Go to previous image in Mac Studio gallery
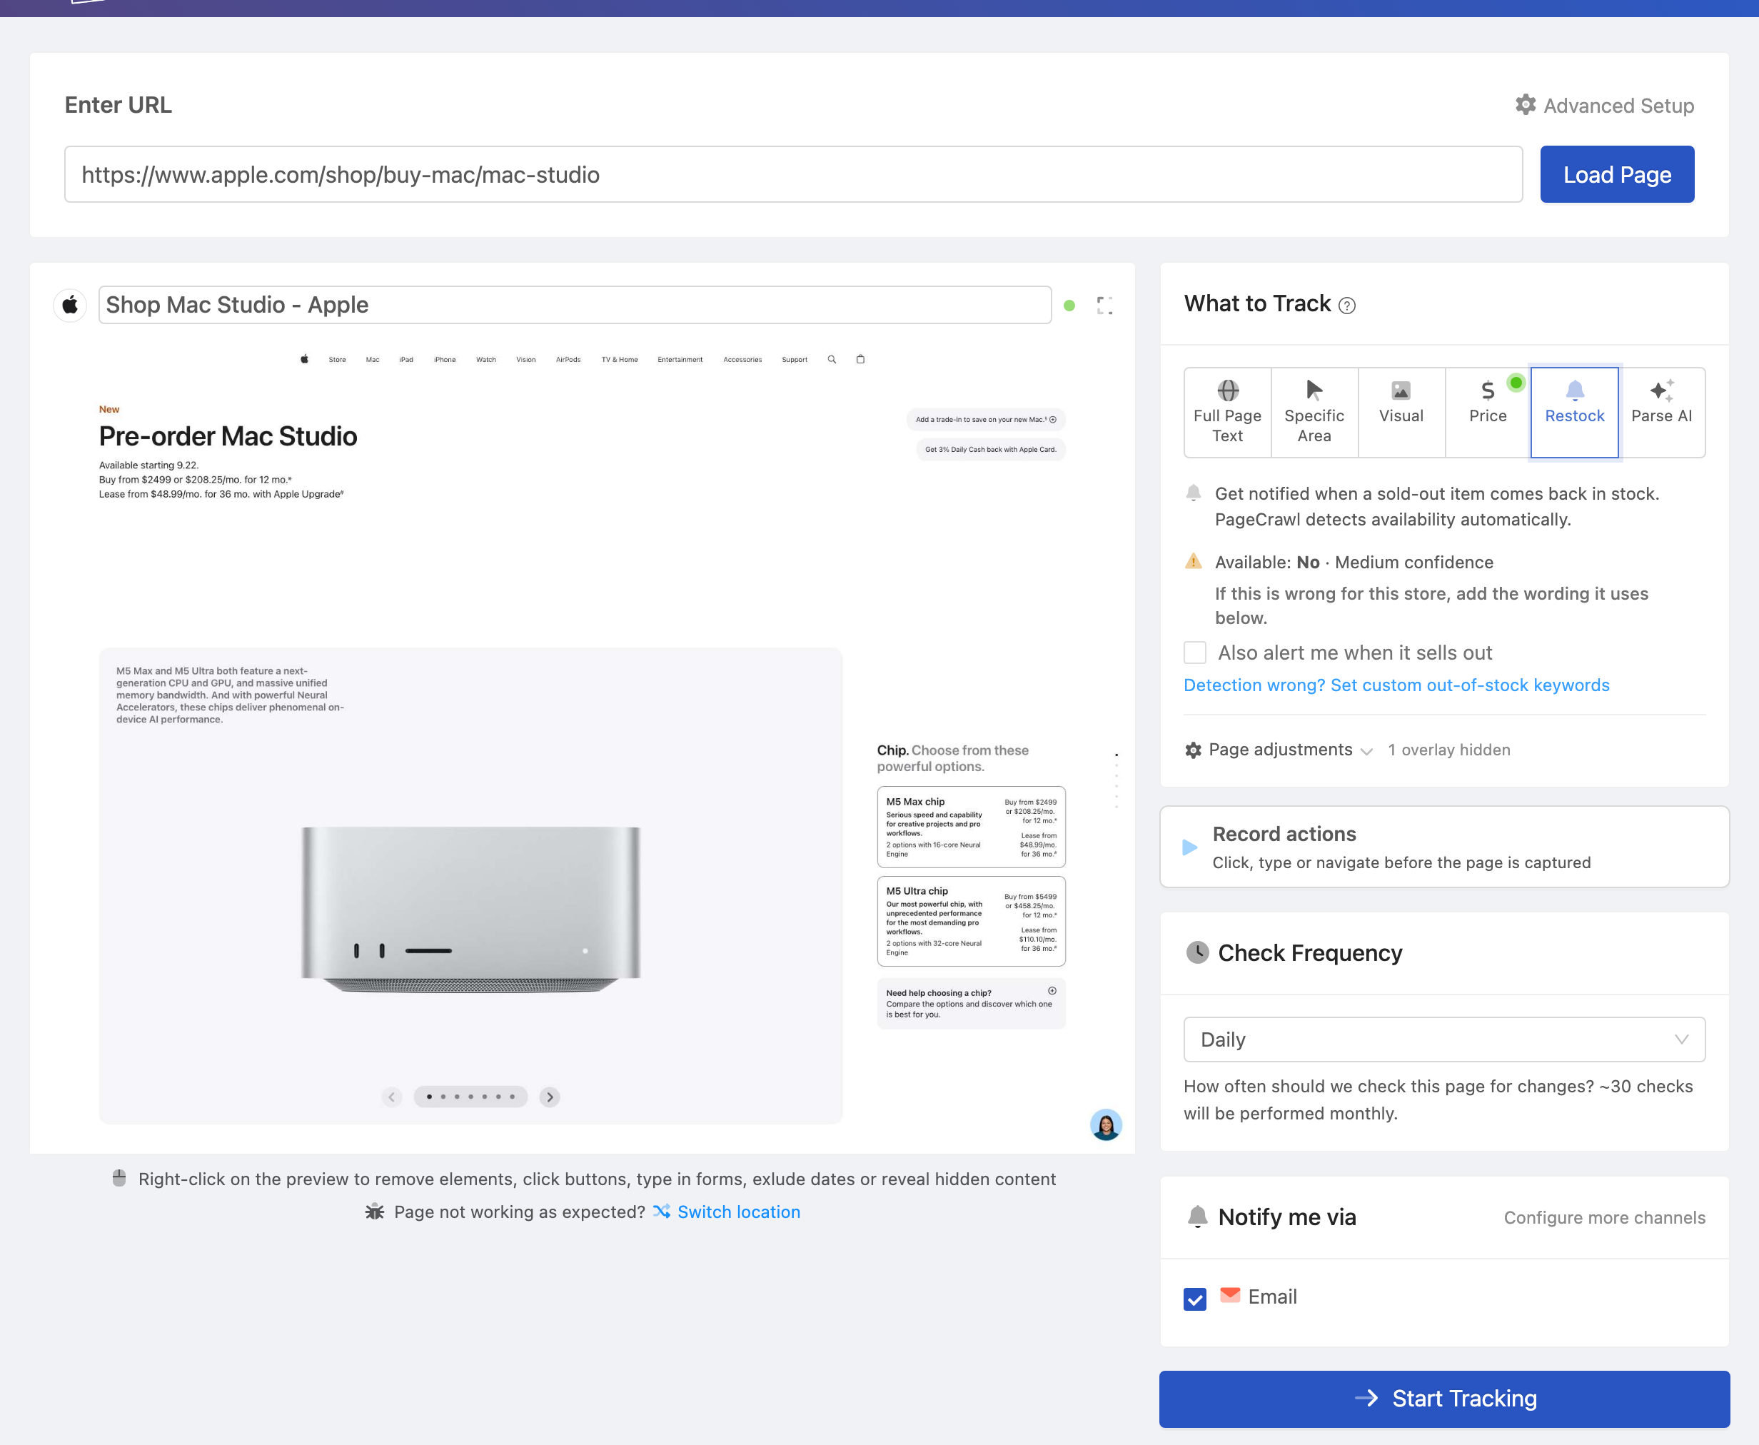The width and height of the screenshot is (1759, 1445). click(392, 1097)
